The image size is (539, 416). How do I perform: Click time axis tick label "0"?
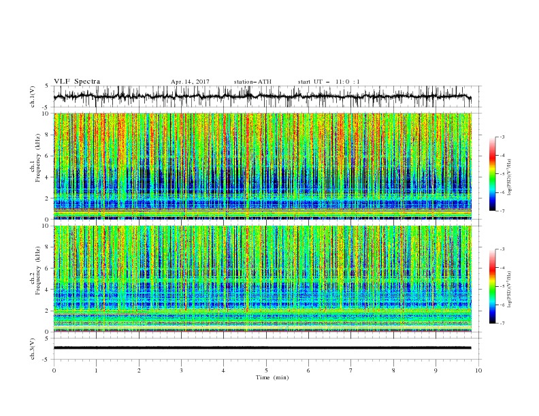click(54, 370)
